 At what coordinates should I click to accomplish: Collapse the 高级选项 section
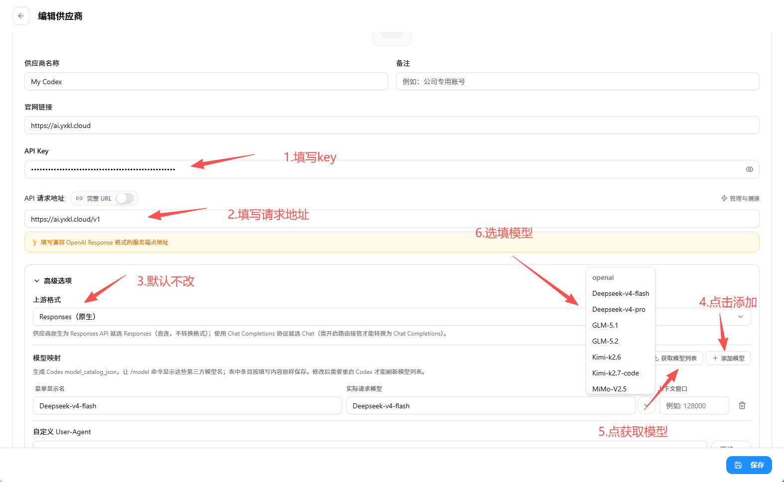pyautogui.click(x=52, y=281)
